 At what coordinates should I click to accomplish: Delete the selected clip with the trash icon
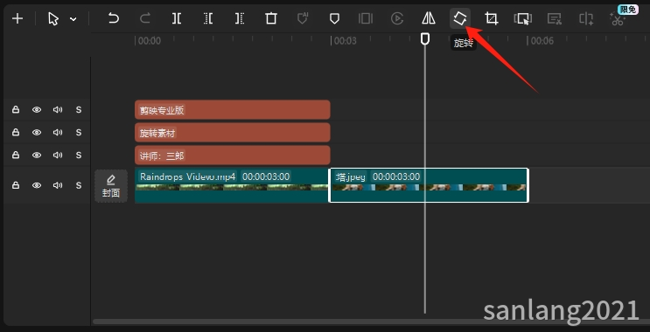(x=271, y=18)
